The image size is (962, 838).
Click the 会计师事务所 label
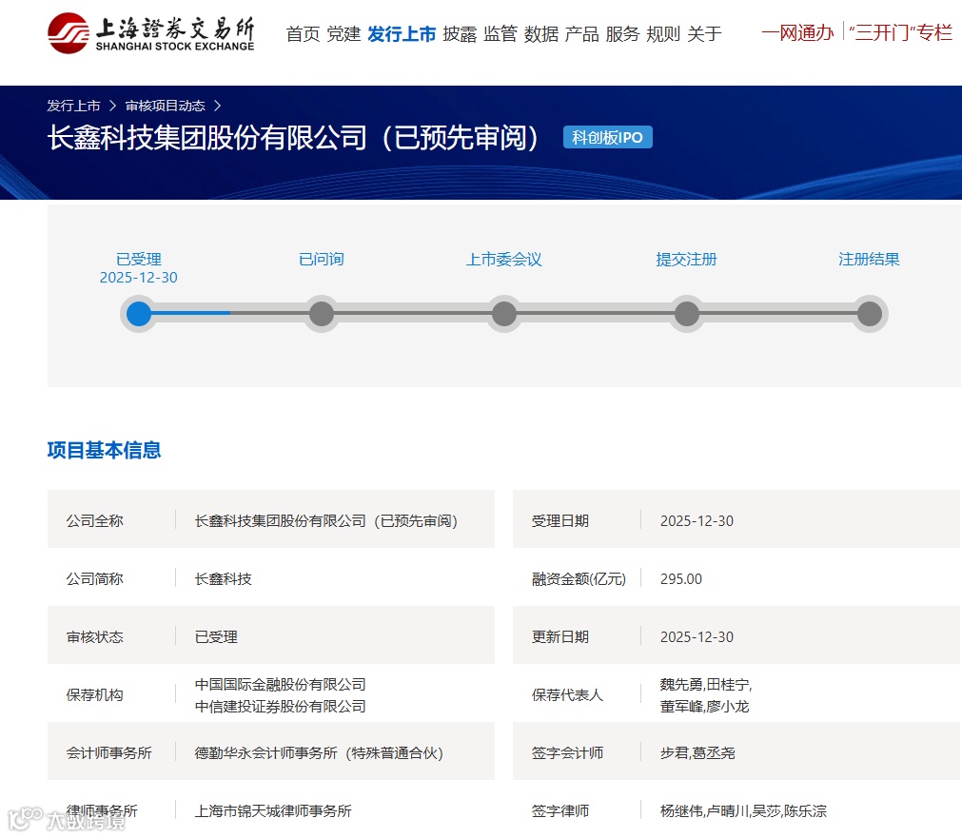[109, 752]
